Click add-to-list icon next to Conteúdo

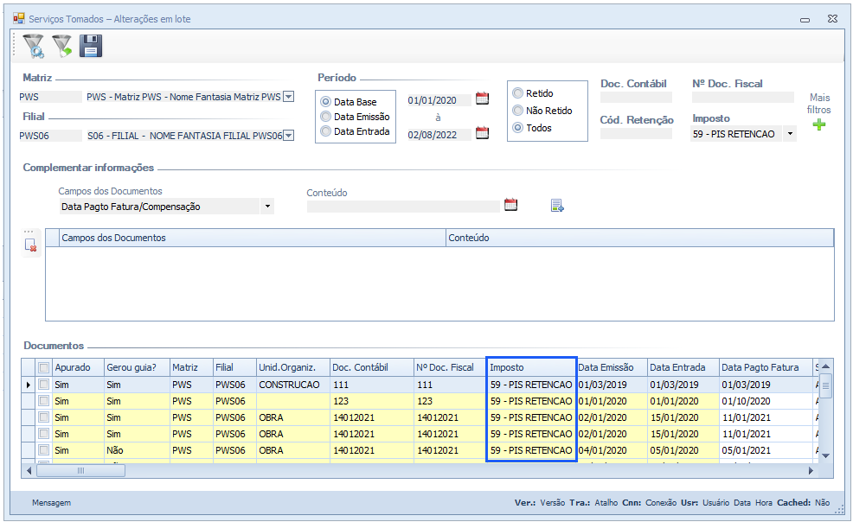pos(557,205)
